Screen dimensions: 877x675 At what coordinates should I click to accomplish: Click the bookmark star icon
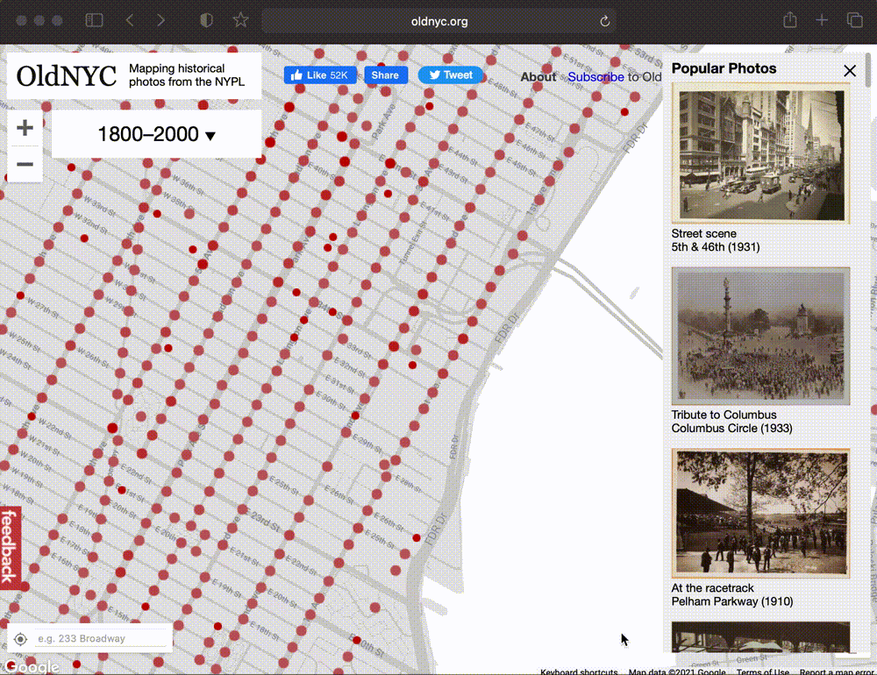point(240,21)
